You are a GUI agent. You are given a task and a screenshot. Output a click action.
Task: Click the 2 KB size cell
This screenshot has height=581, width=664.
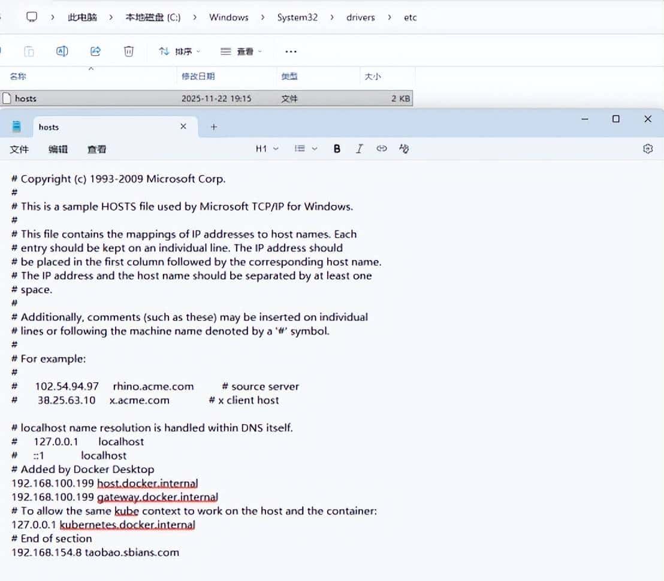(x=400, y=98)
